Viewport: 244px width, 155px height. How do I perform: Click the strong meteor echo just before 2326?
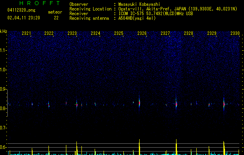139,103
